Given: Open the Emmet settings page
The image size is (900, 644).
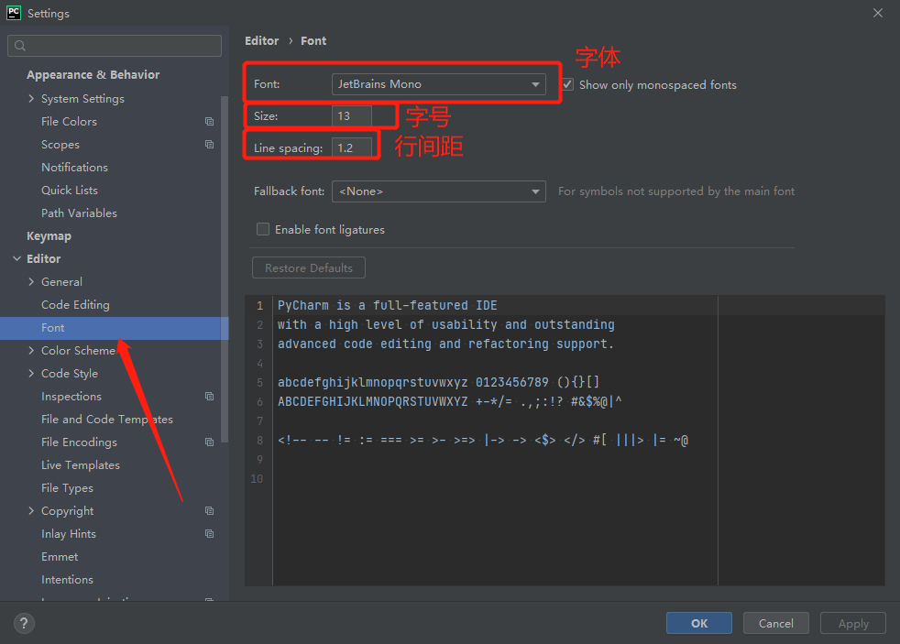Looking at the screenshot, I should 60,557.
